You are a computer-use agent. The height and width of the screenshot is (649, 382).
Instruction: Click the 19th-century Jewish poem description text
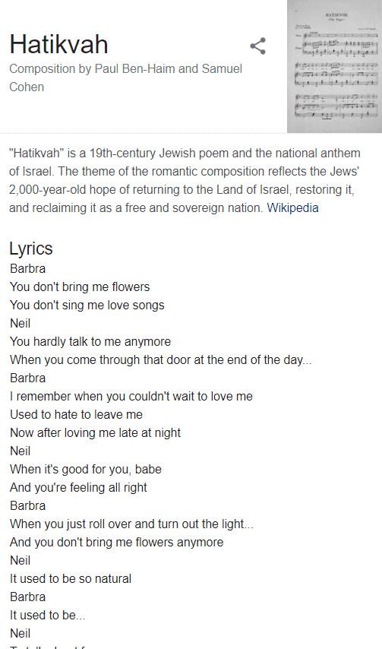pyautogui.click(x=185, y=180)
